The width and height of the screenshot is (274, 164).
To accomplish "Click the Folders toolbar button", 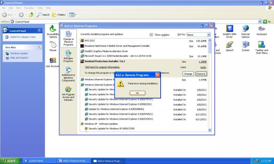I will point(59,15).
